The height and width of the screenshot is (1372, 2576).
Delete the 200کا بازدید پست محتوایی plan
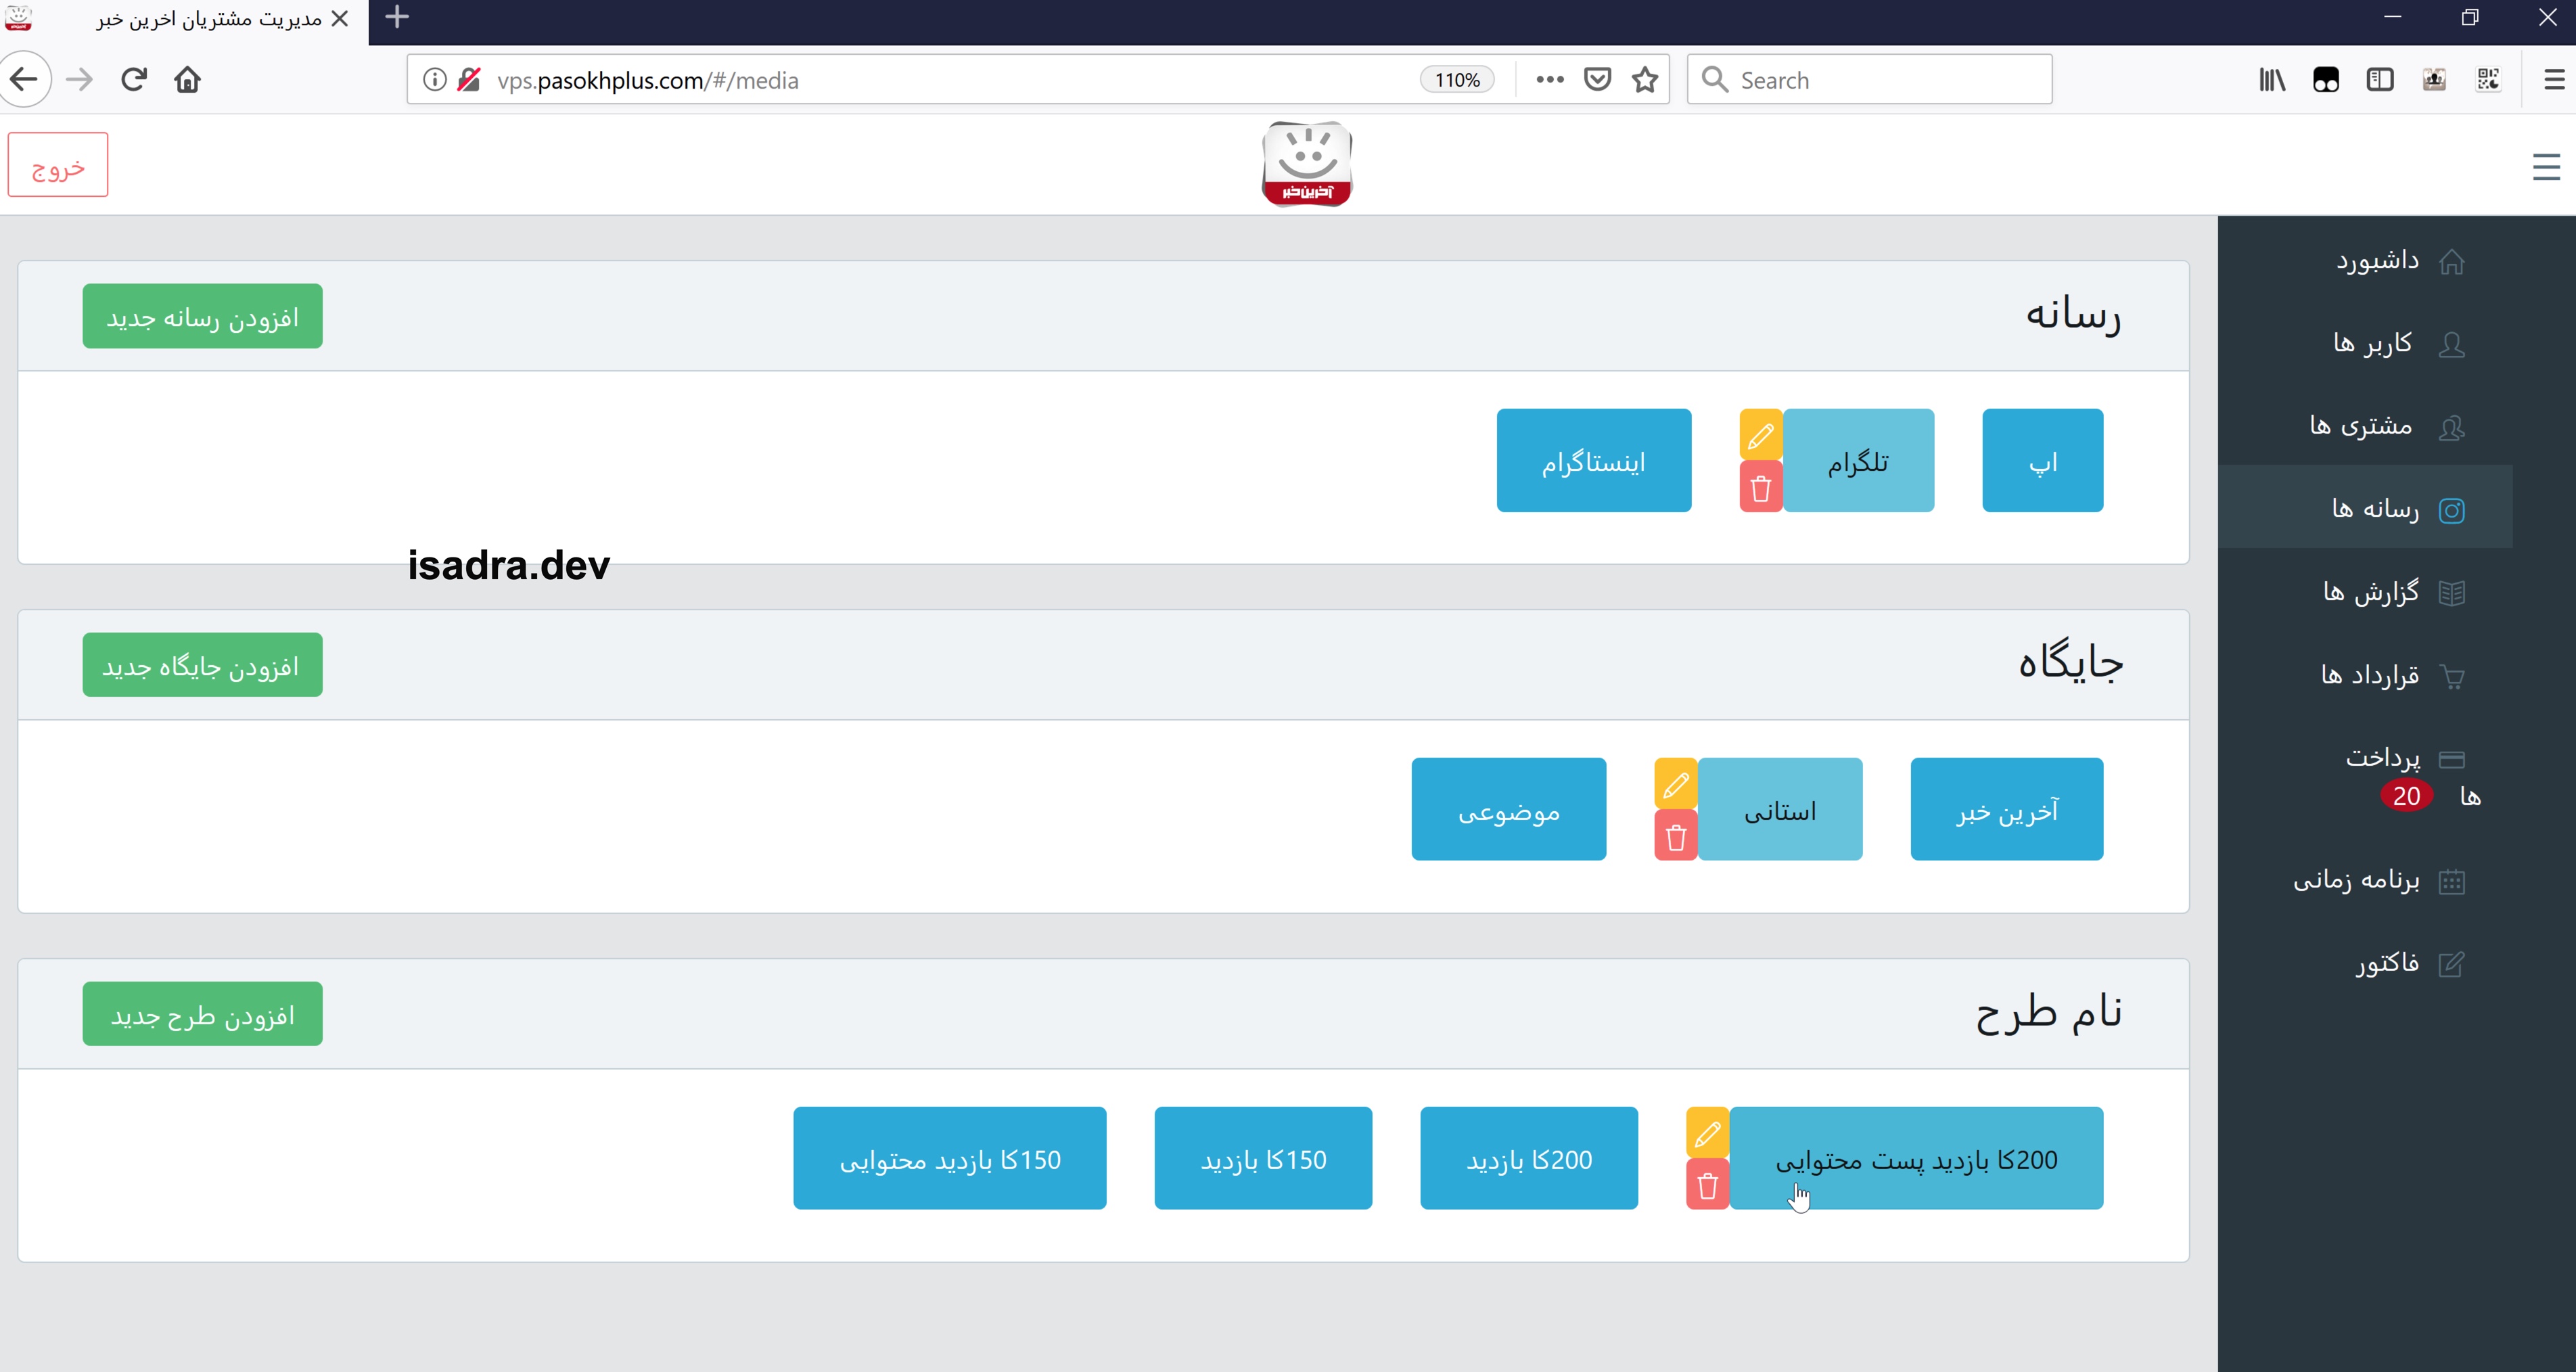tap(1707, 1185)
